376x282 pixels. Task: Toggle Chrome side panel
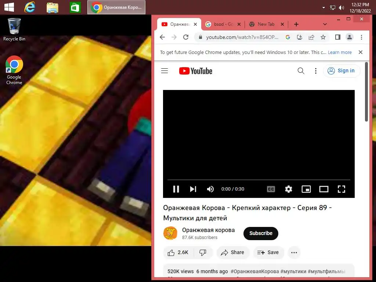(338, 37)
